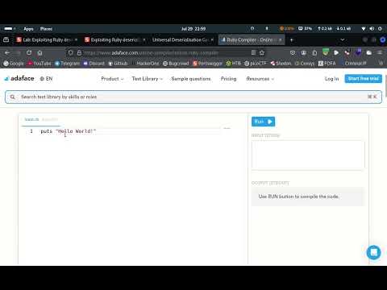Reload the page with the refresh icon

pyautogui.click(x=29, y=52)
